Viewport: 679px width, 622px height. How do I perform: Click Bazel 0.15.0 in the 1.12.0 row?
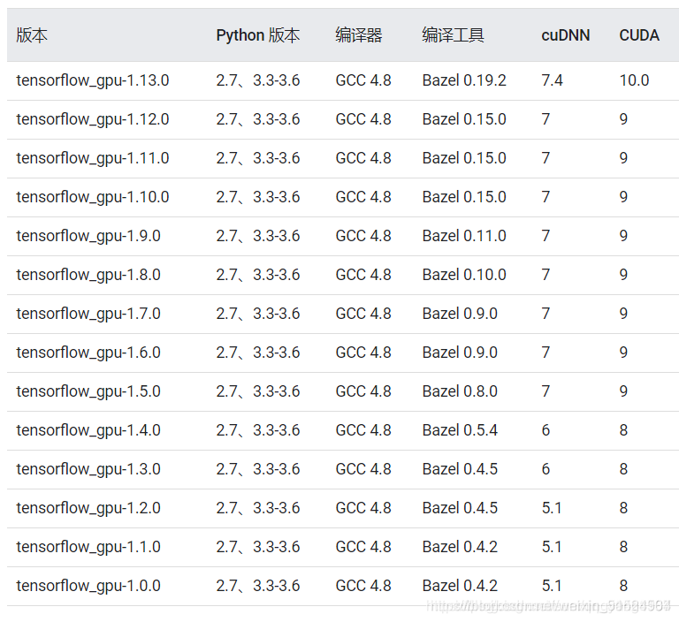[464, 119]
